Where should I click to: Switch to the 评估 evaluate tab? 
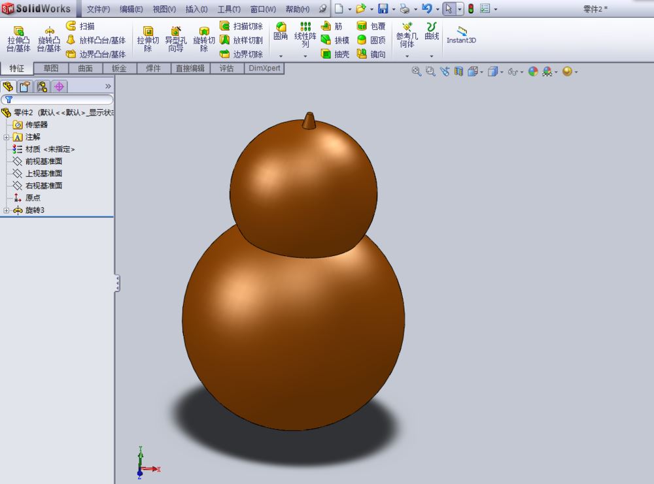pos(226,69)
